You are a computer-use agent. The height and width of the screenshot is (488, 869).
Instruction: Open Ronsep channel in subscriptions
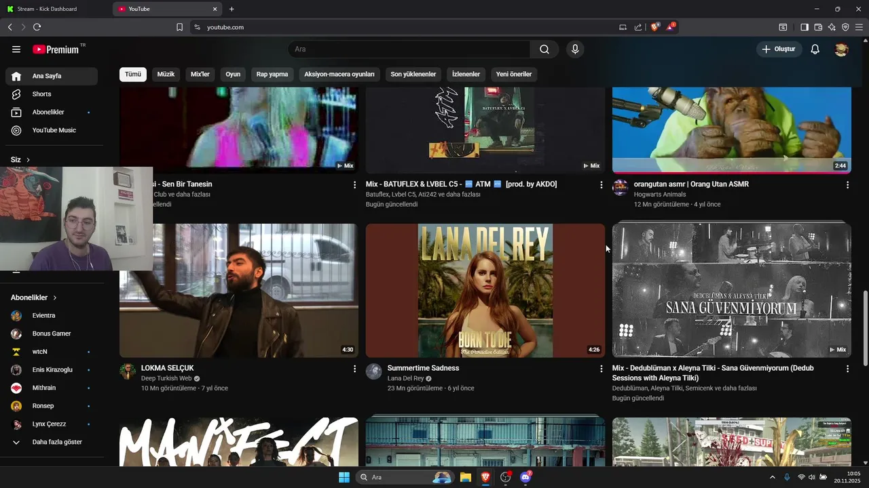pyautogui.click(x=52, y=406)
